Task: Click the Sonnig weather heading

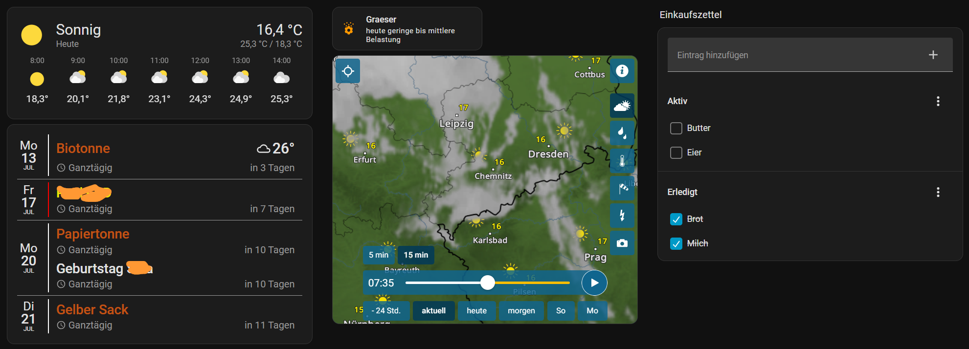Action: coord(78,30)
